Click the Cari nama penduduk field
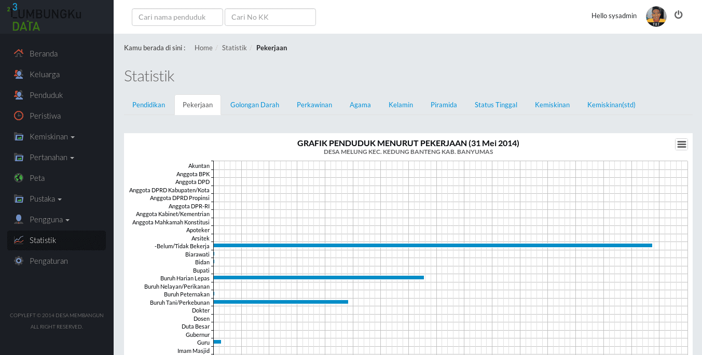The image size is (702, 355). pos(177,17)
